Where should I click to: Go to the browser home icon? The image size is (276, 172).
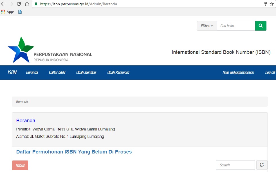pyautogui.click(x=27, y=4)
